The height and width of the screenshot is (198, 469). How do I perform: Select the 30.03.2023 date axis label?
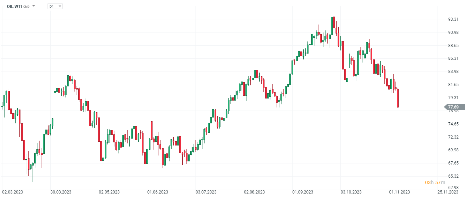[61, 192]
